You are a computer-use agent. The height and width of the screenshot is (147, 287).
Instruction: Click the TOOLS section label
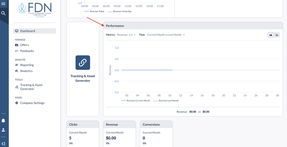pyautogui.click(x=19, y=80)
